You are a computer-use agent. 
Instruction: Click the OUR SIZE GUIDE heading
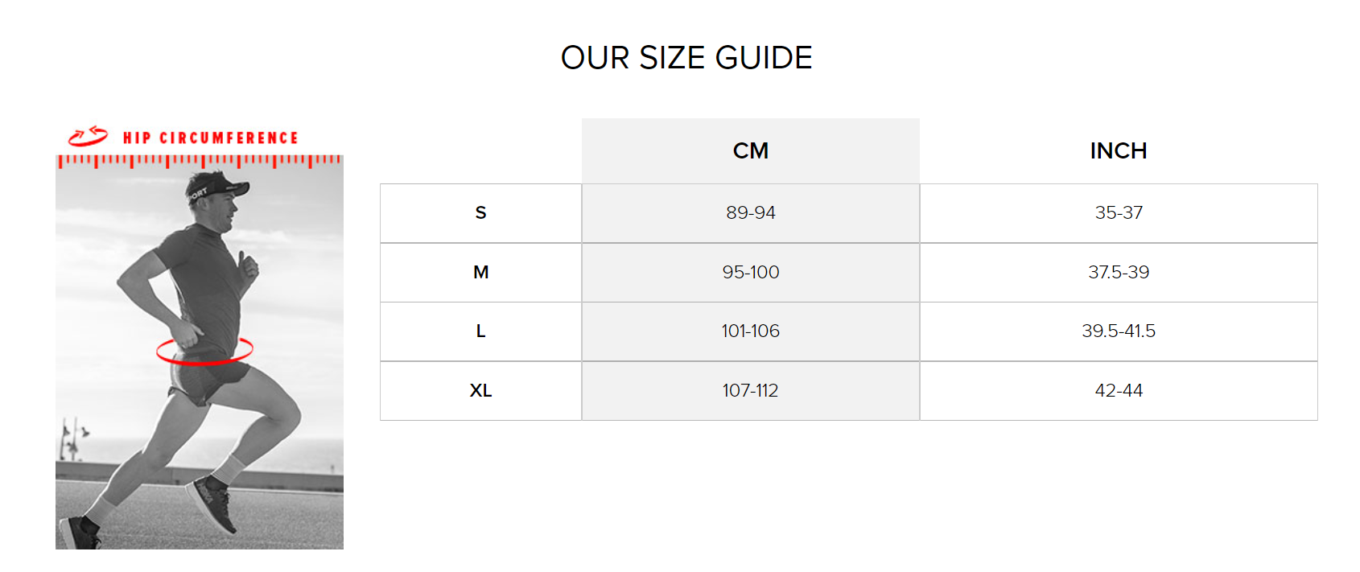tap(686, 58)
